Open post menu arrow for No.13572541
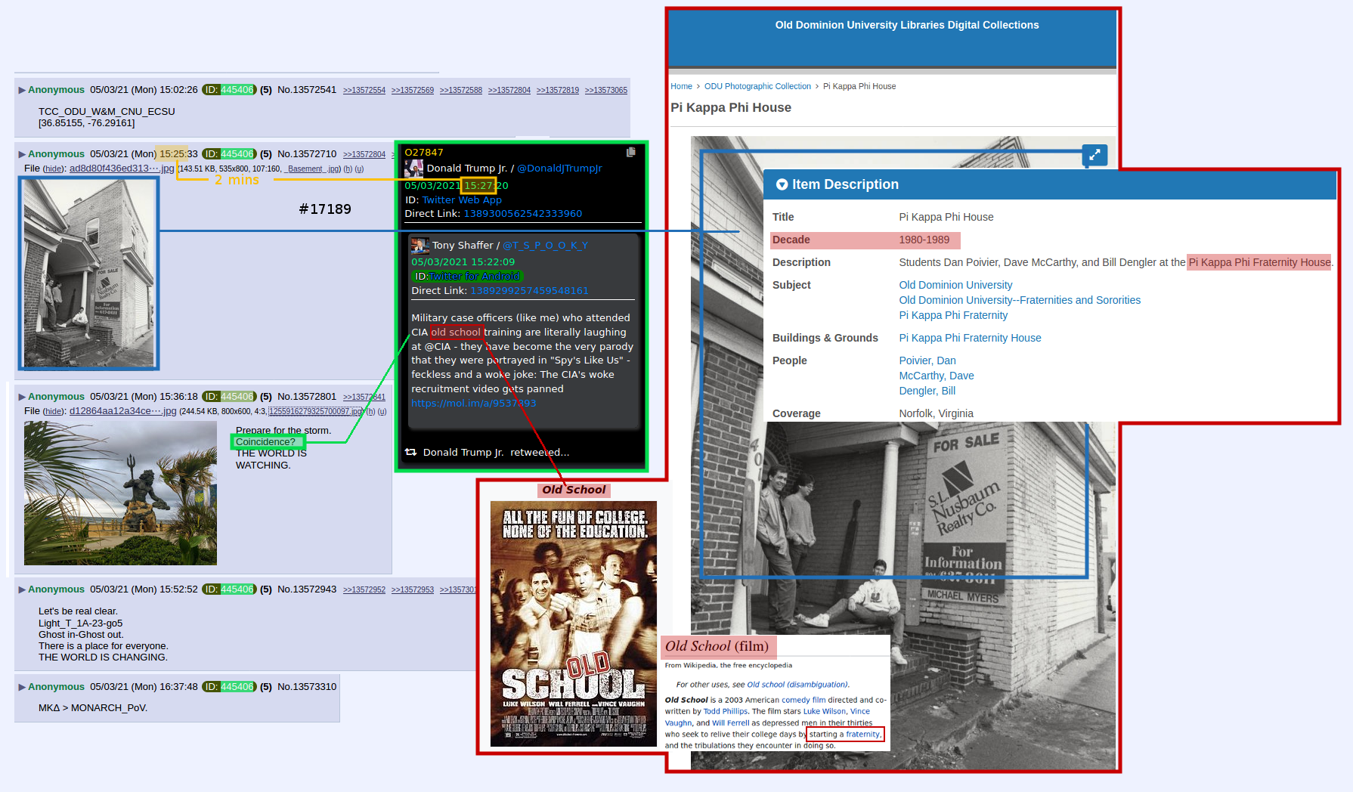This screenshot has width=1353, height=792. [x=22, y=90]
